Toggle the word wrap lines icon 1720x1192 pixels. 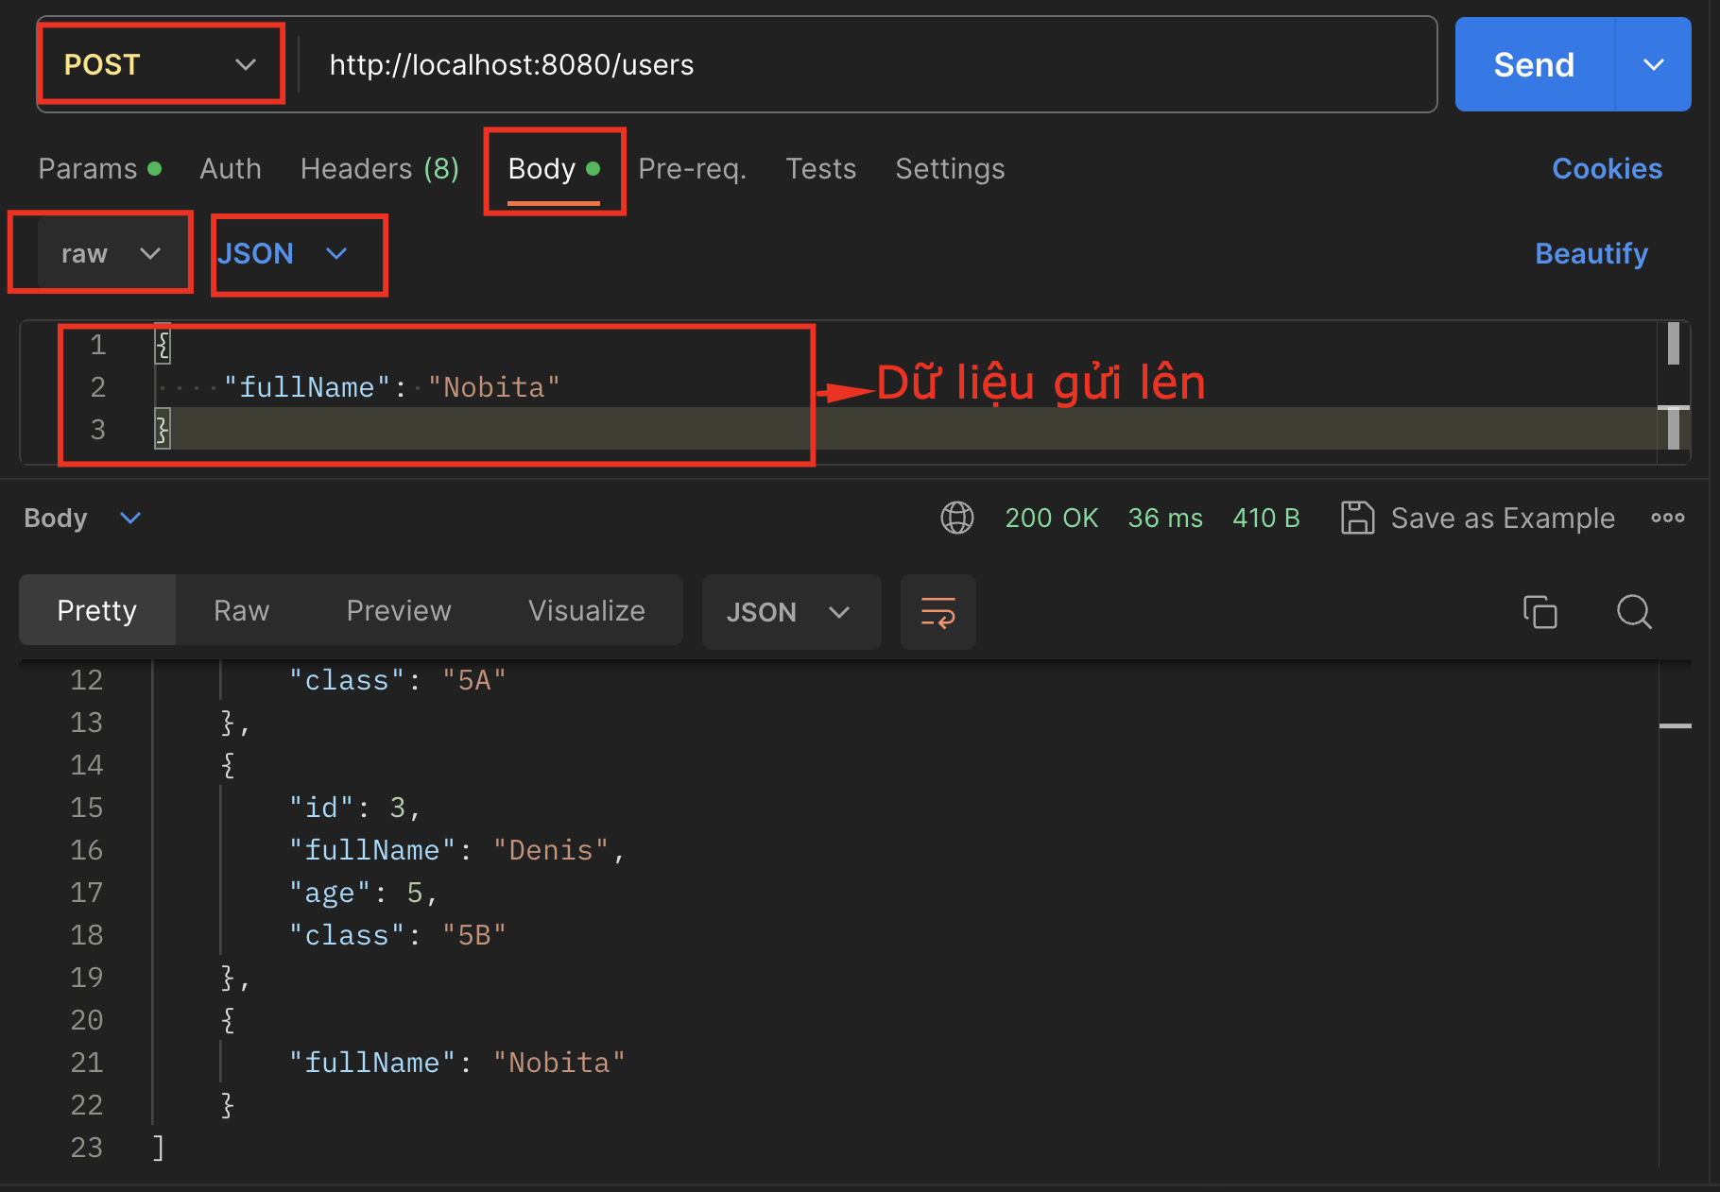tap(937, 612)
